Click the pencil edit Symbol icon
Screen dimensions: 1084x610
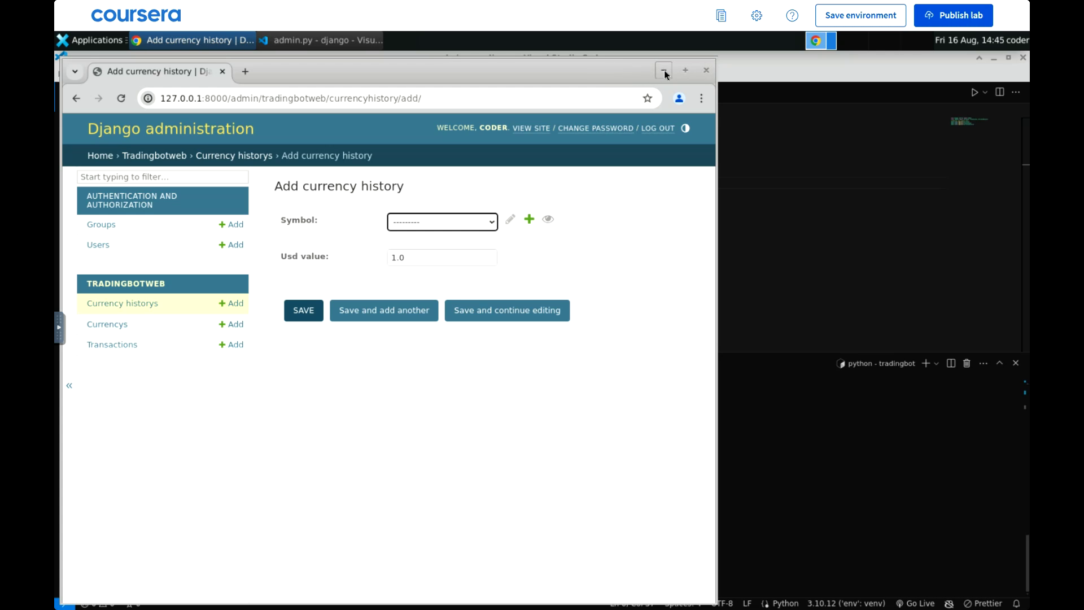click(x=510, y=219)
